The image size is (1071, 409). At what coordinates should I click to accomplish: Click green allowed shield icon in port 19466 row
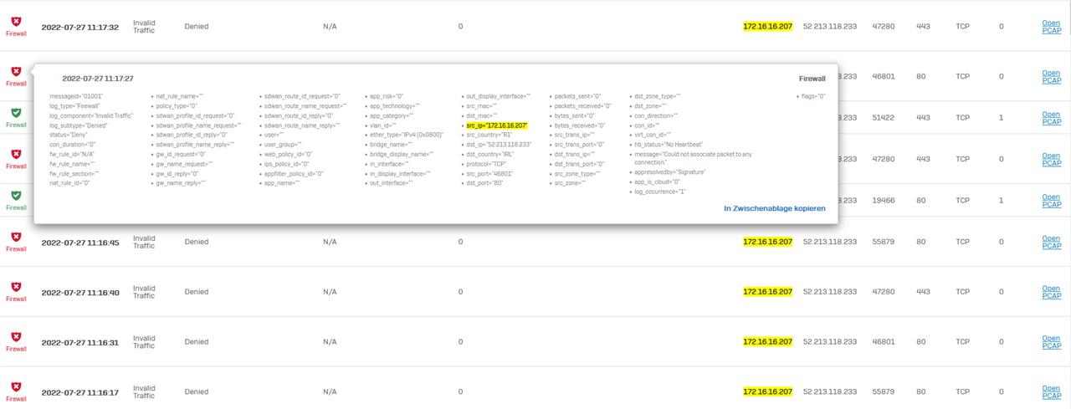[x=16, y=197]
